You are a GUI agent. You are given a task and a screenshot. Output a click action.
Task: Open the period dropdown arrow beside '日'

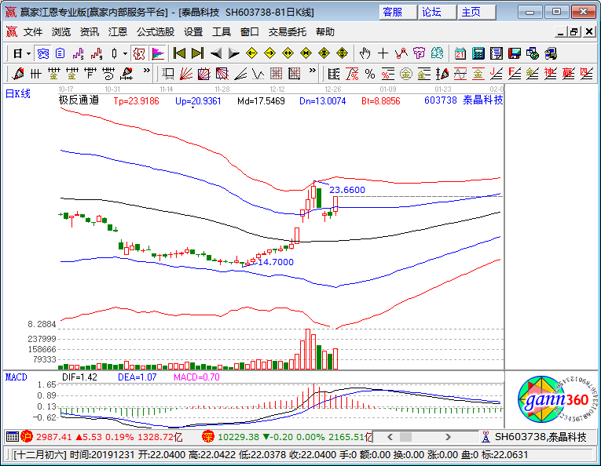tap(28, 53)
